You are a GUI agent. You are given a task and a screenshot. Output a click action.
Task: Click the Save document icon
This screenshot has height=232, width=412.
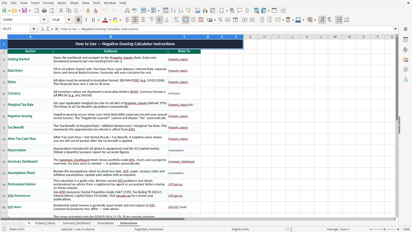click(24, 11)
